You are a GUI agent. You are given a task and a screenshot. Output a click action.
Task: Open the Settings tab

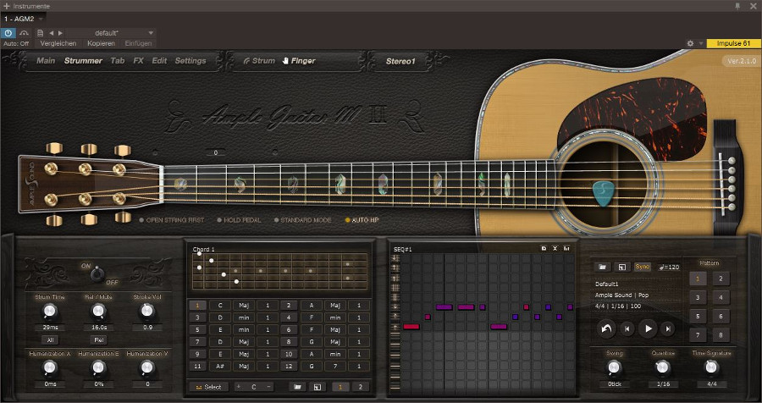[190, 61]
